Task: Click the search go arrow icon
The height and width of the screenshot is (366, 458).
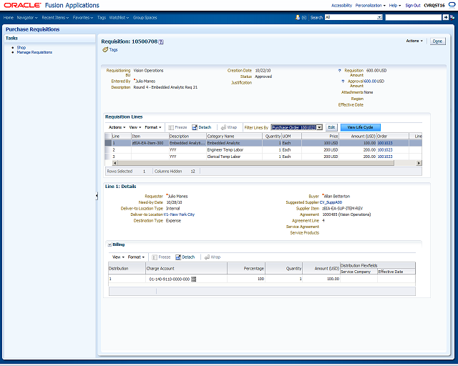Action: [445, 17]
